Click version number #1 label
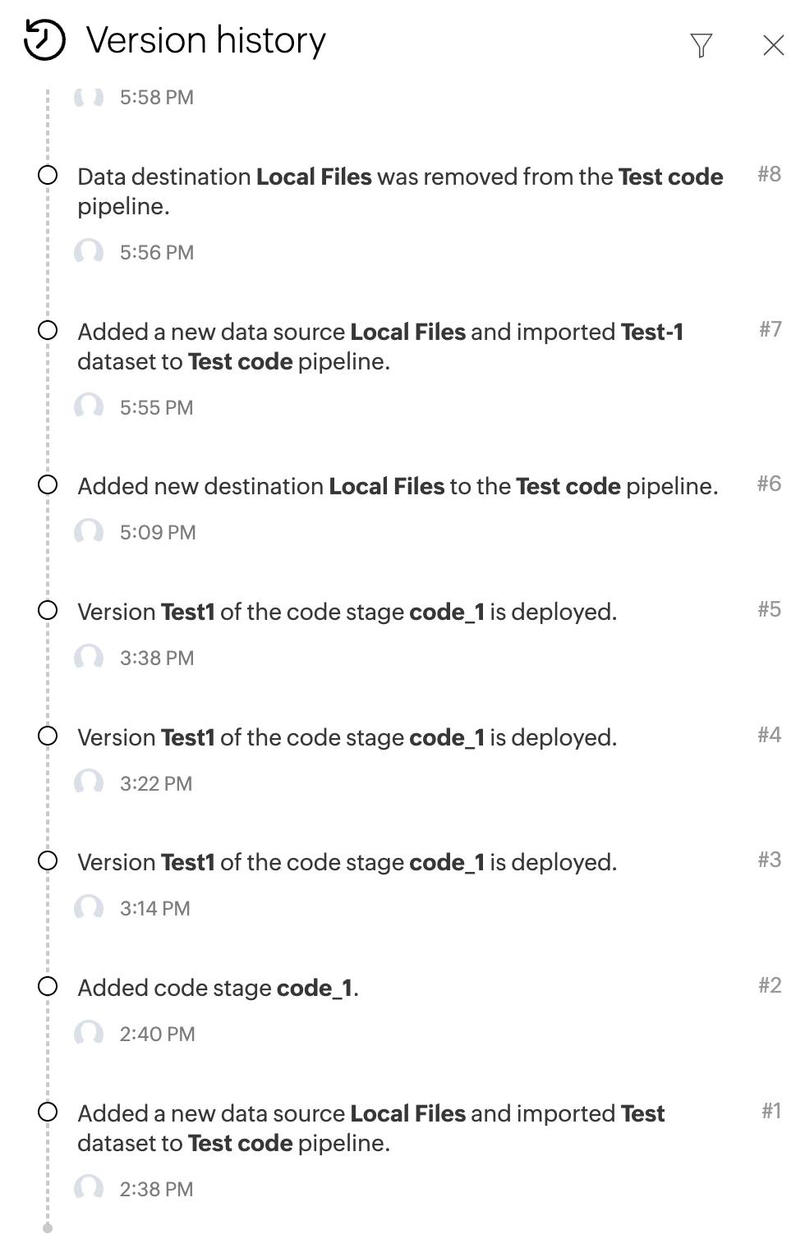The height and width of the screenshot is (1248, 805). click(x=770, y=1111)
